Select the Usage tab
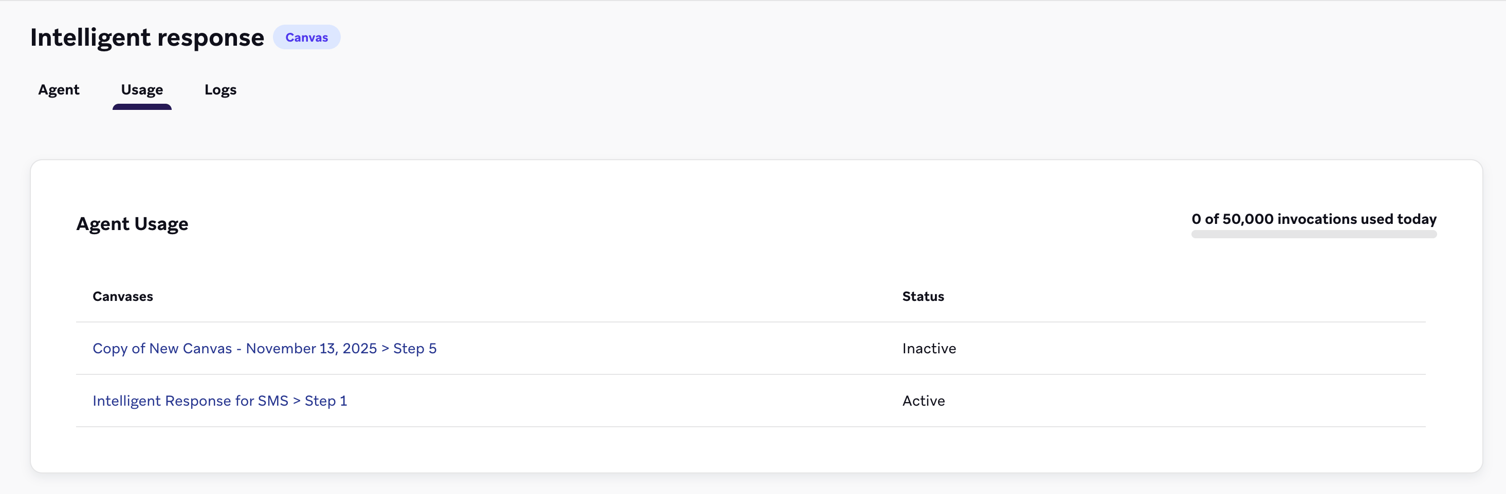The image size is (1506, 494). (x=141, y=90)
